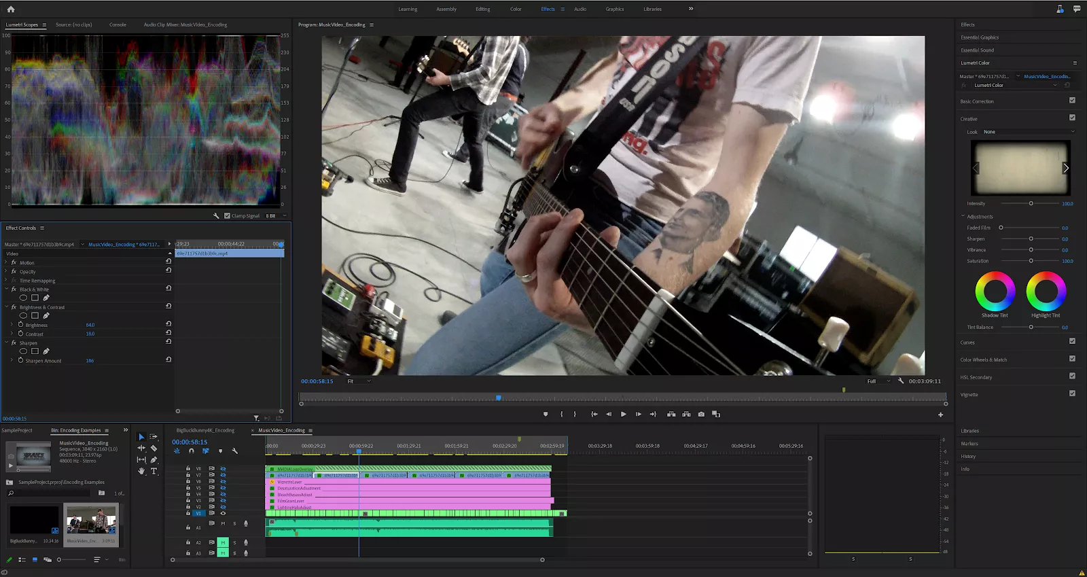Expand the Brightness property in Effect Controls
1087x577 pixels.
[x=12, y=325]
